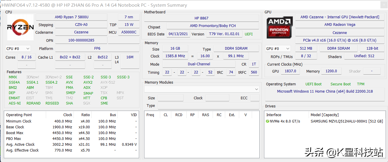The image size is (388, 162).
Task: Click the RDSEED feature flag
Action: click(x=52, y=103)
